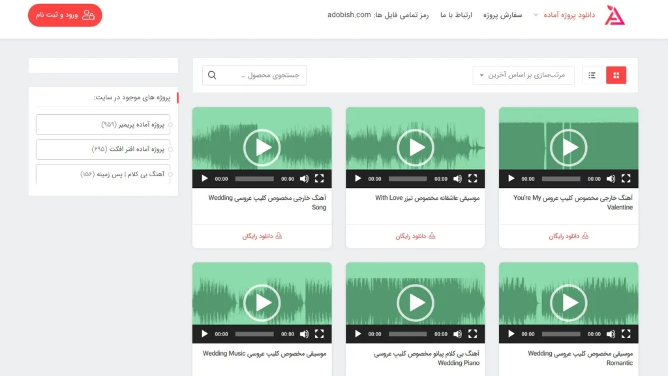Click large play circle on With Love waveform
This screenshot has height=376, width=668.
tap(416, 148)
